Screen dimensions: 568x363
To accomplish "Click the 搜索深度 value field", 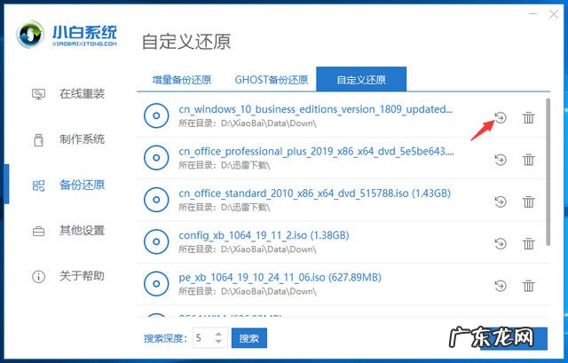I will coord(203,338).
